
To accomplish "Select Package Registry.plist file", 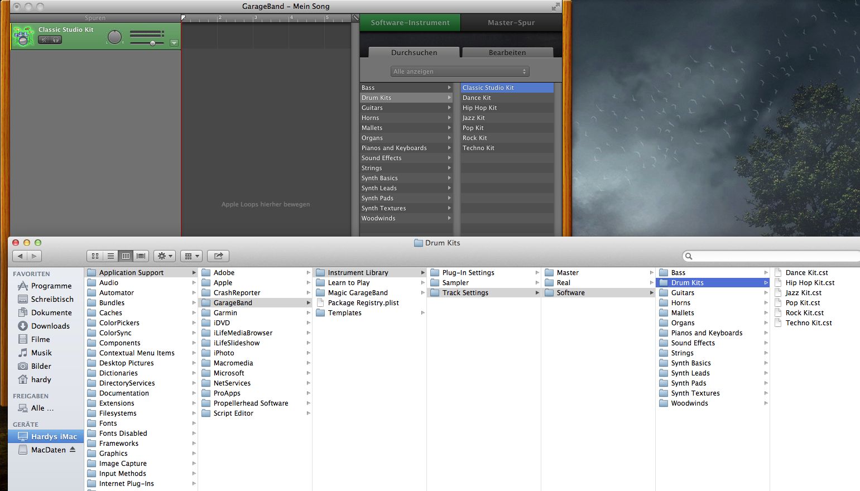I will point(370,303).
